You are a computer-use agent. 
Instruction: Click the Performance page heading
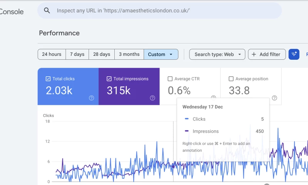(59, 33)
